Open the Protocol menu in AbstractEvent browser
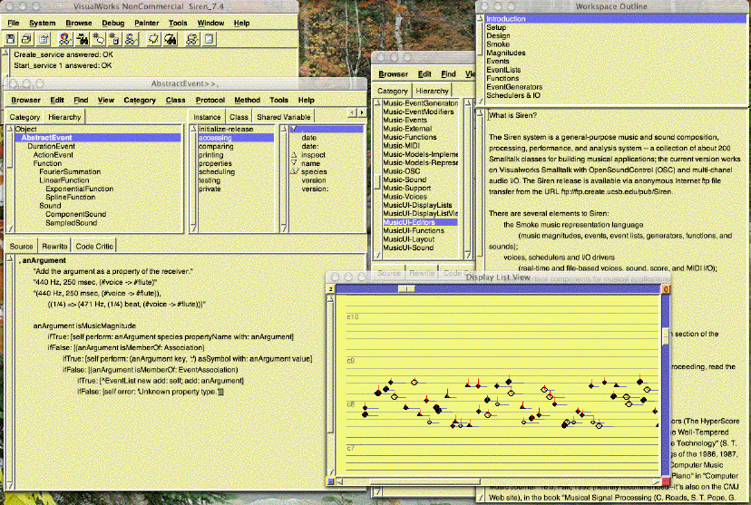The width and height of the screenshot is (751, 505). [210, 100]
